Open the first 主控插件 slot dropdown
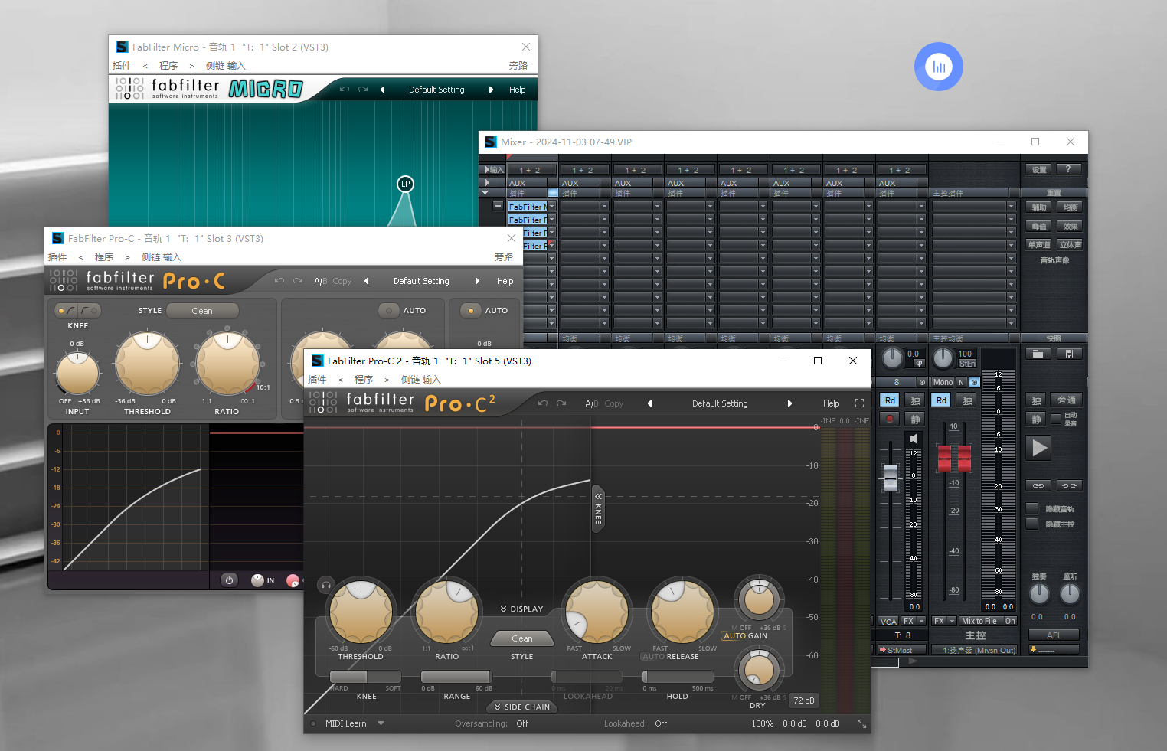1167x751 pixels. [1011, 206]
